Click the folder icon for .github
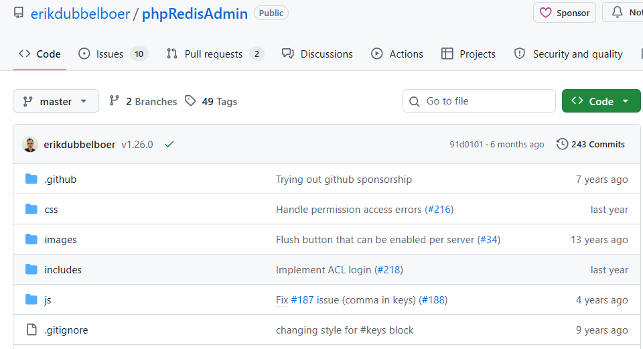Screen dimensions: 643x349 click(x=31, y=179)
